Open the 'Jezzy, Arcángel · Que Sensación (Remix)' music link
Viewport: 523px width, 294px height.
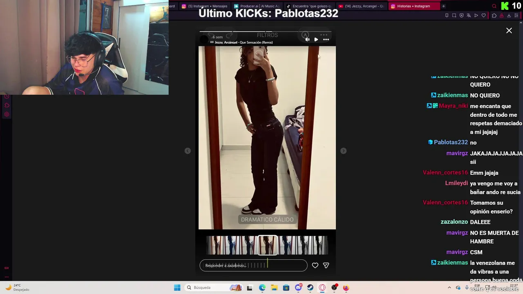coord(241,42)
